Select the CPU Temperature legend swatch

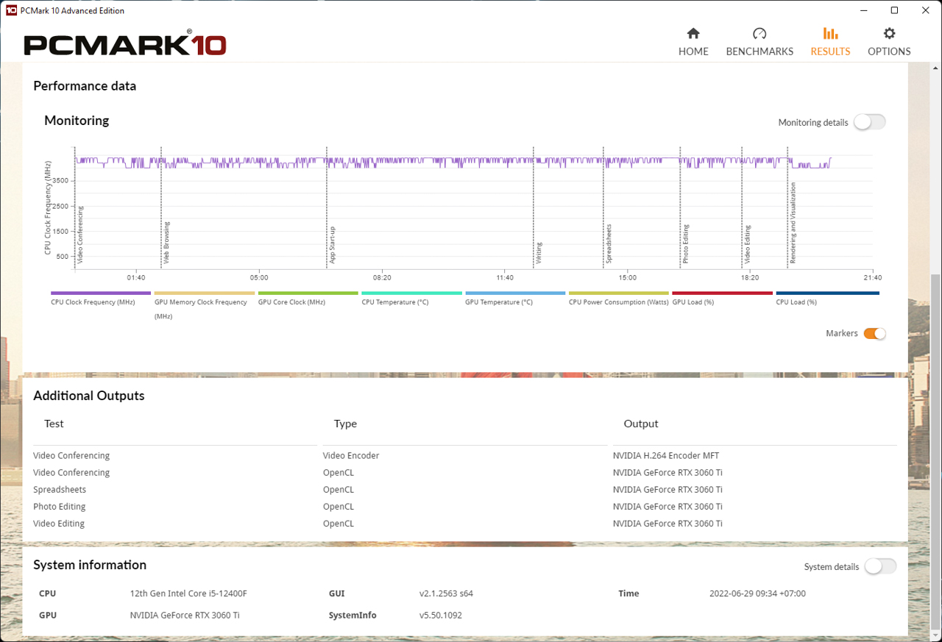[x=412, y=293]
